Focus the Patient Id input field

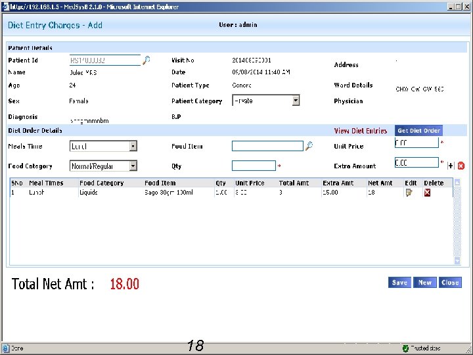105,60
